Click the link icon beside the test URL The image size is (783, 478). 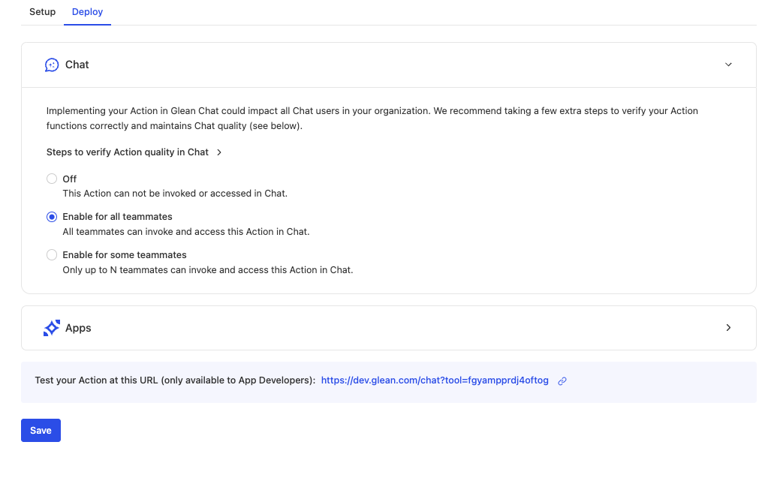[x=562, y=380]
